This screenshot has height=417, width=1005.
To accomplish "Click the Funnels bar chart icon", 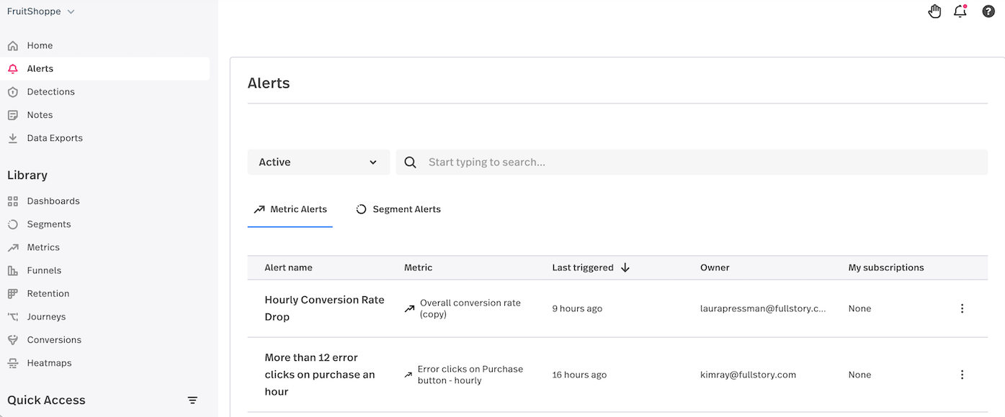I will tap(13, 270).
